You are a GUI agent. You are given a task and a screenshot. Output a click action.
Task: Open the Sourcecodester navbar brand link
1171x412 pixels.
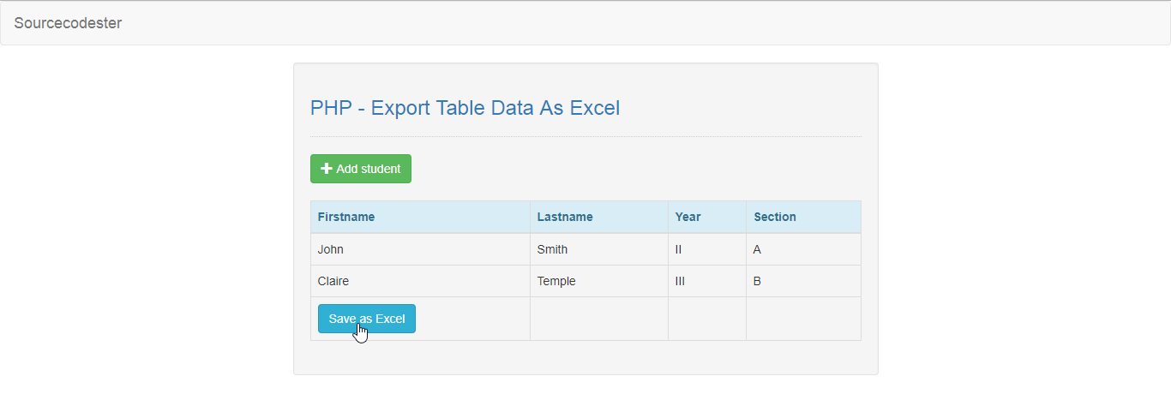pyautogui.click(x=68, y=23)
